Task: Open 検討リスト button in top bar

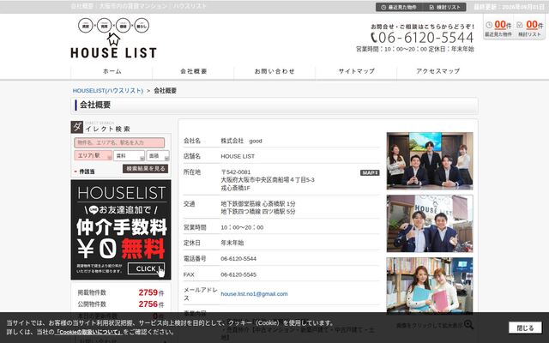Action: [445, 7]
